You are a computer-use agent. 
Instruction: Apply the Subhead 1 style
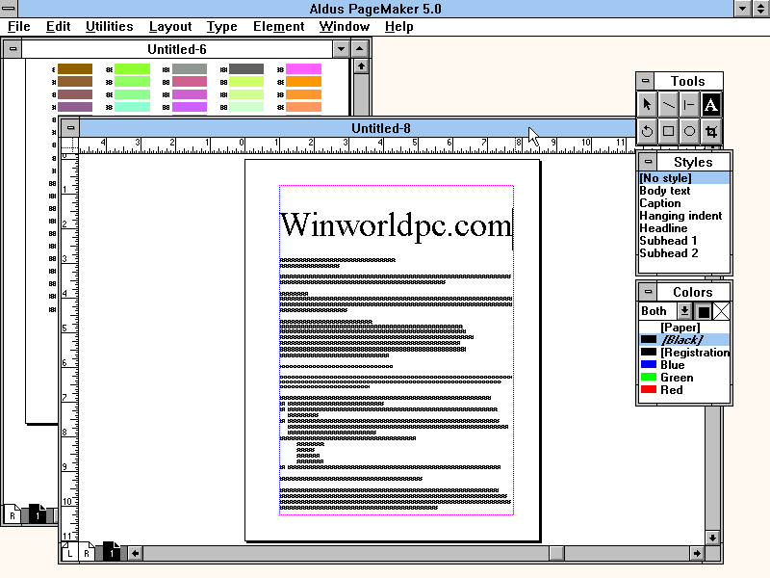click(684, 241)
